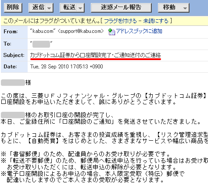Click the 迷惑メール報告 spam report button
This screenshot has height=185, width=208.
coord(121,7)
